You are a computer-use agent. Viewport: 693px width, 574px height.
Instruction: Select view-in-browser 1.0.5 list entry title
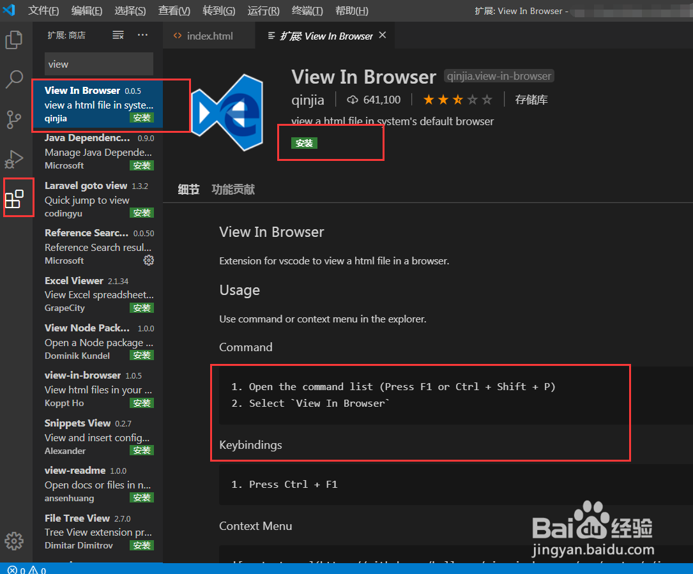pyautogui.click(x=82, y=375)
